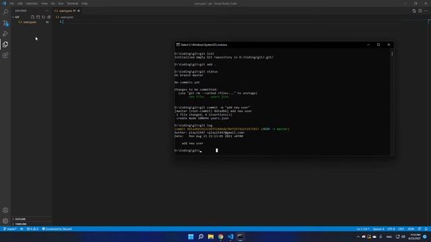Open Explorer views and more actions menu
Screen dimensions: 431x242
pyautogui.click(x=47, y=11)
